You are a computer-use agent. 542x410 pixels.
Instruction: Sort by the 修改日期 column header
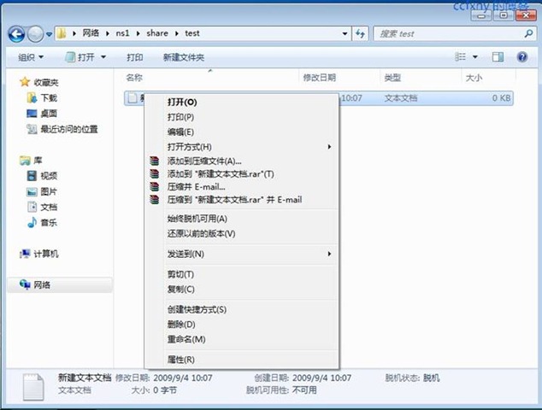[320, 78]
